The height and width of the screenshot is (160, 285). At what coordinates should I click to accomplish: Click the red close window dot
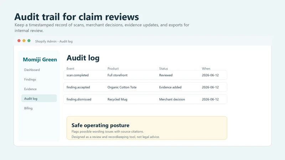coord(19,41)
